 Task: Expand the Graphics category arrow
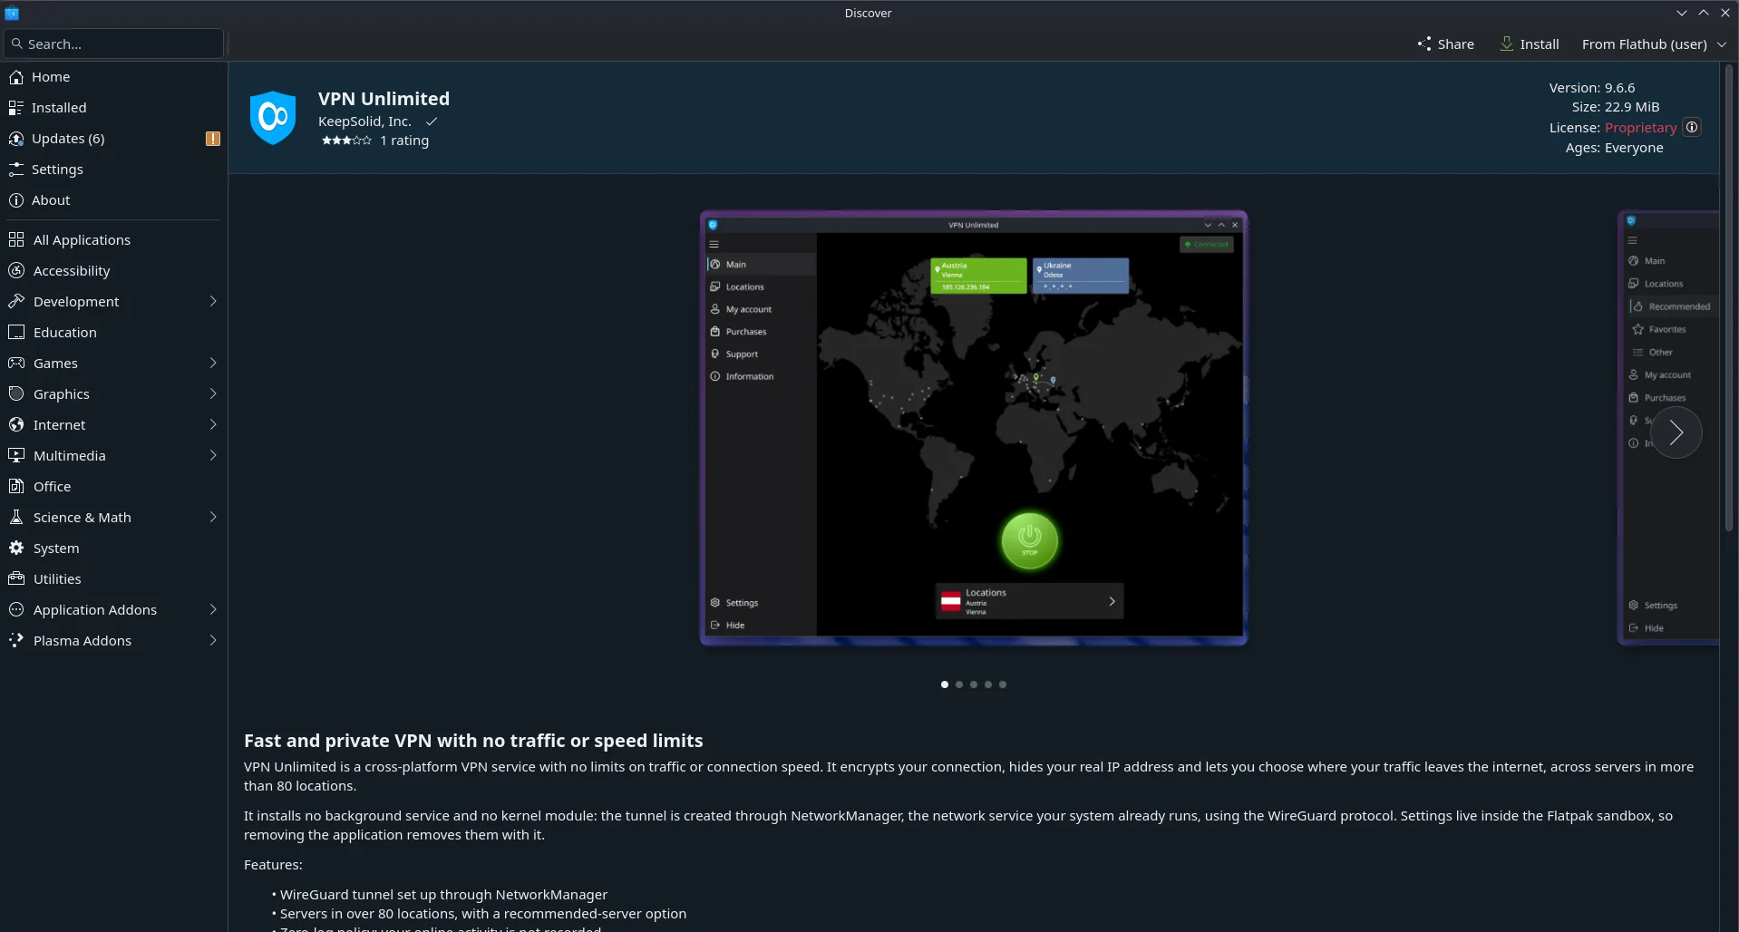[x=213, y=393]
